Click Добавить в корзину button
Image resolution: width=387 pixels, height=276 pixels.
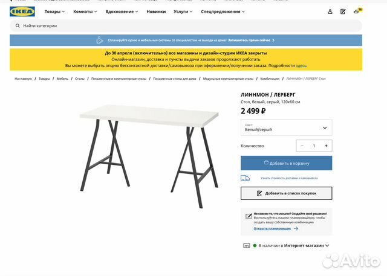click(x=286, y=163)
